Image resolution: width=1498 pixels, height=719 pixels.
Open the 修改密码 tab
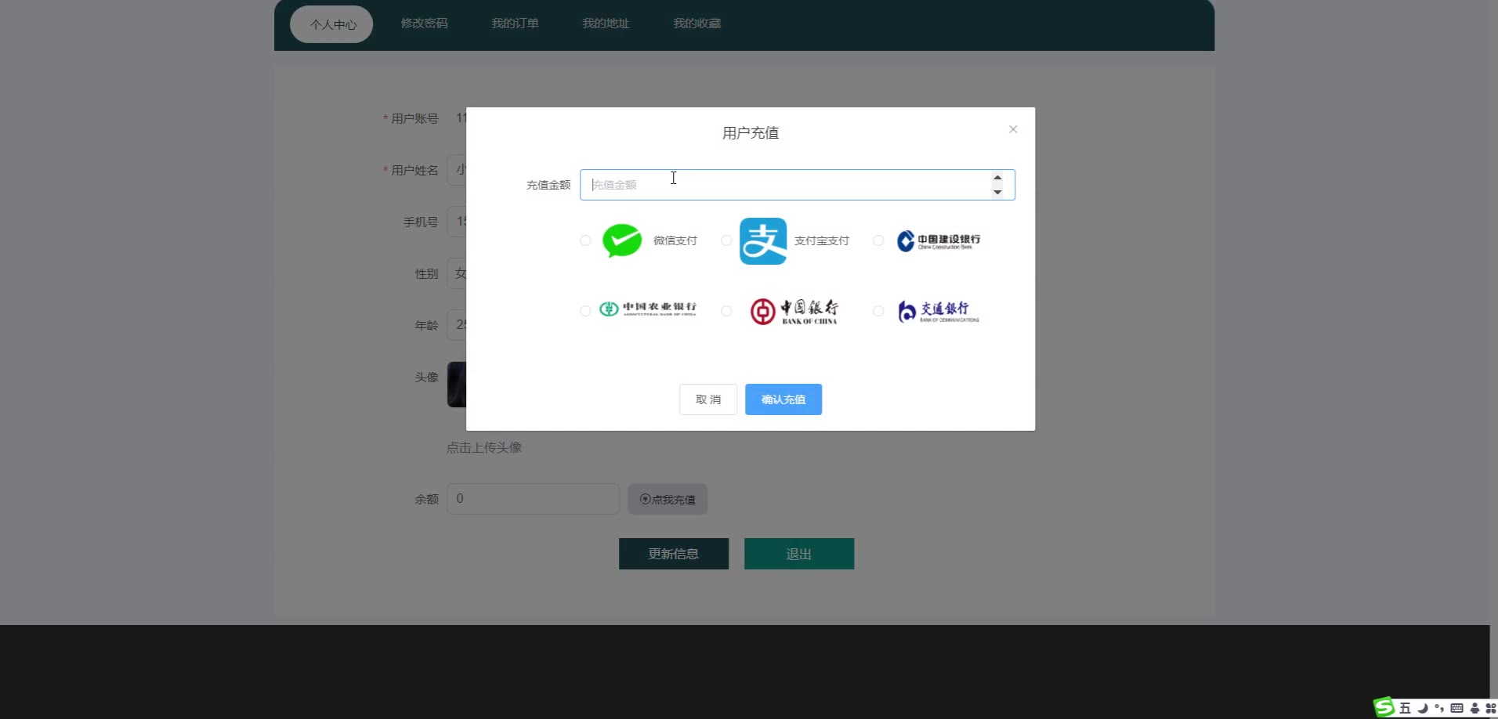point(424,23)
